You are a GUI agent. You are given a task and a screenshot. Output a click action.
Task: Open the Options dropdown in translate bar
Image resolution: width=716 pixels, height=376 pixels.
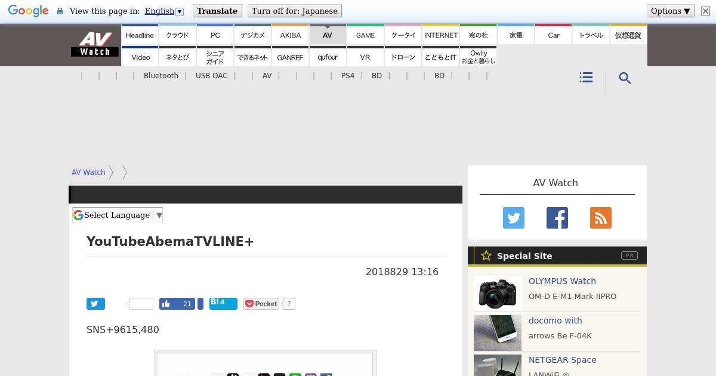(671, 11)
